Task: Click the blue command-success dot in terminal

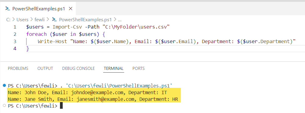Action: (5, 85)
